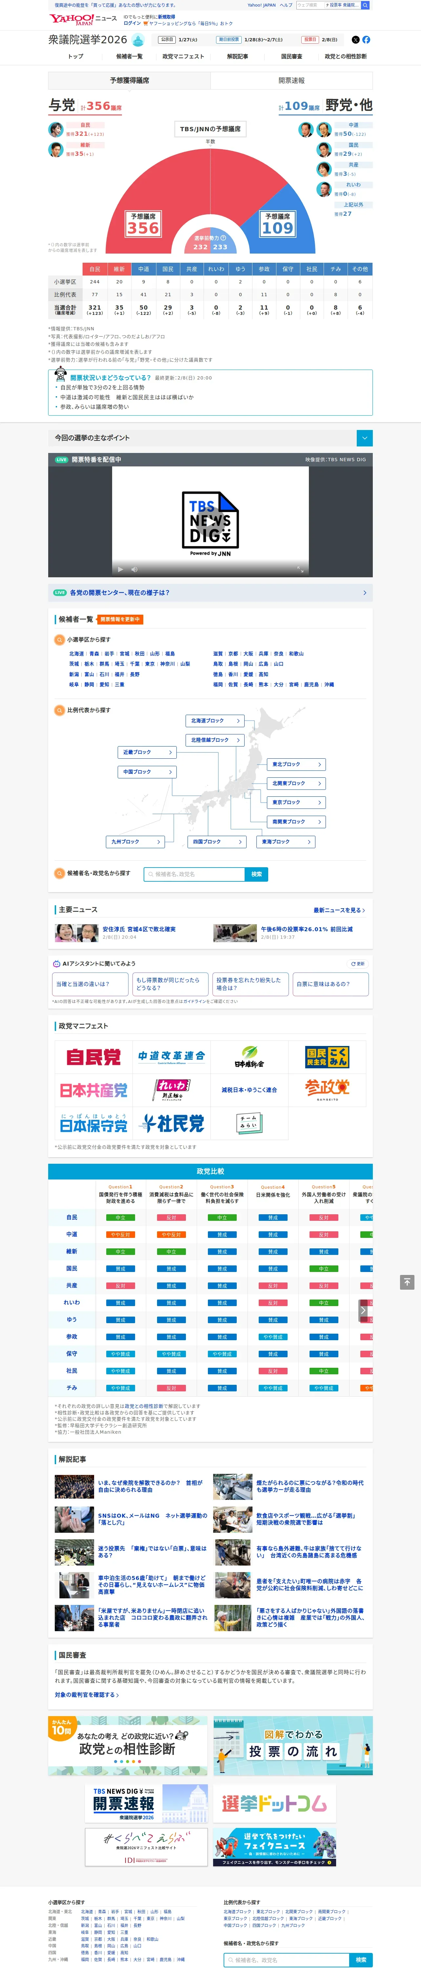Viewport: 421px width, 1968px height.
Task: Open the 東海ブロック selector
Action: [x=287, y=842]
